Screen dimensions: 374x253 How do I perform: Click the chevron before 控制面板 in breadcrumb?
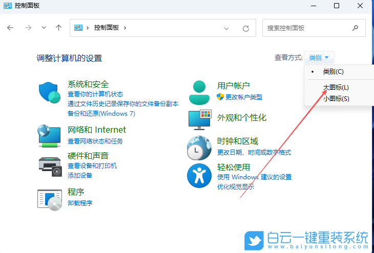(88, 28)
